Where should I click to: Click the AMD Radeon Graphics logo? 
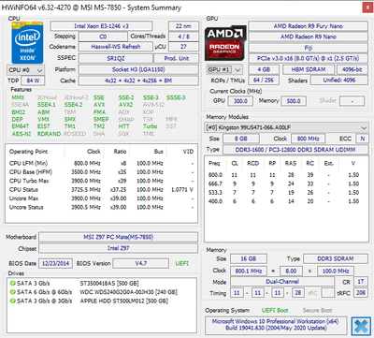[x=225, y=43]
